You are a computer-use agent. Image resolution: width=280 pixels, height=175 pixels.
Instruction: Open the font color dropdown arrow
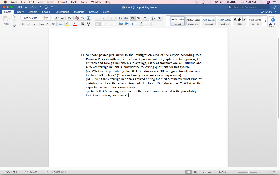click(78, 24)
